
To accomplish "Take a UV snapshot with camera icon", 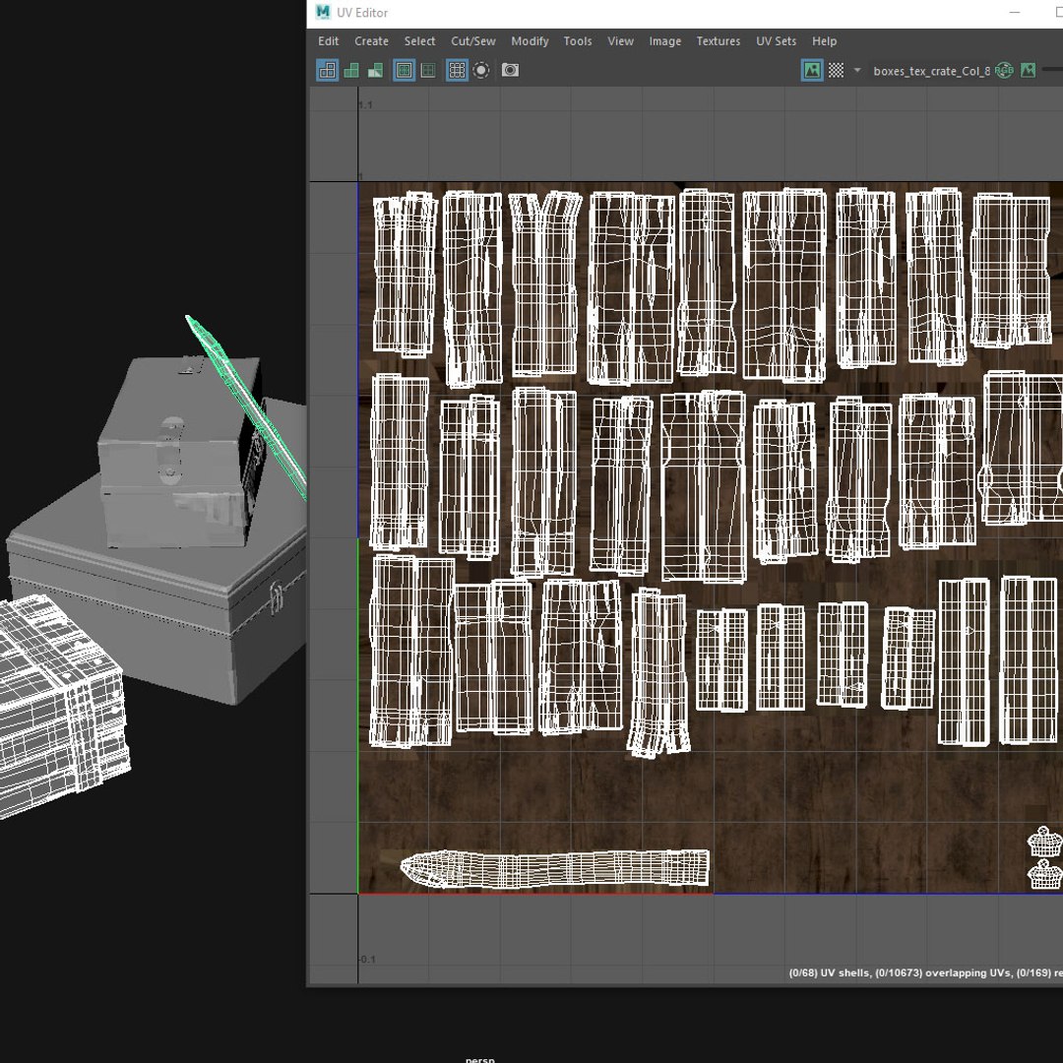I will (510, 70).
